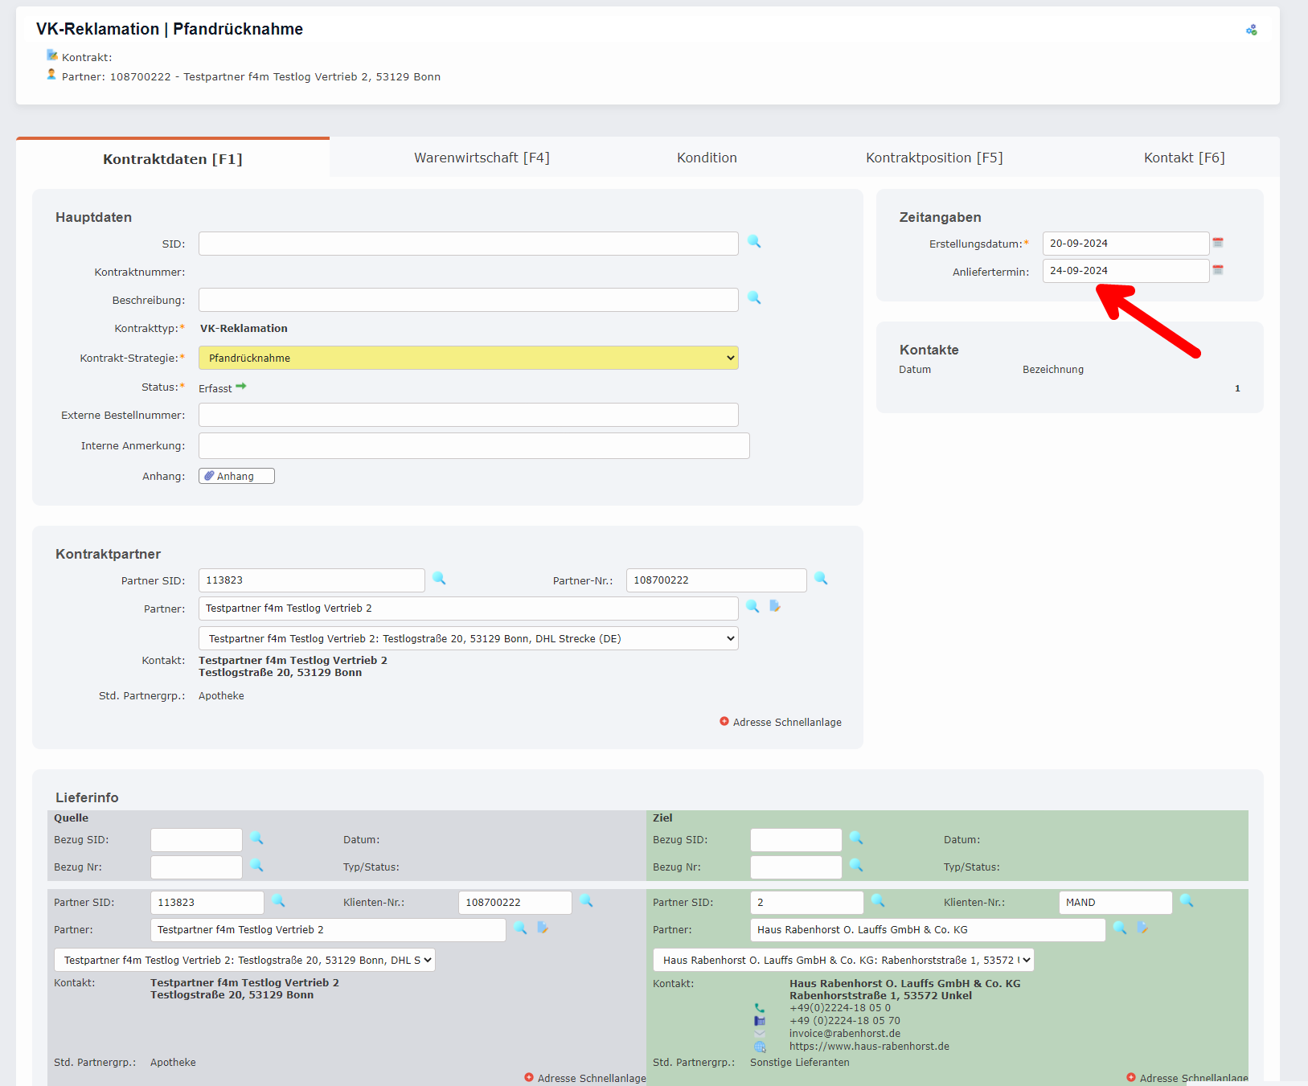The image size is (1308, 1086).
Task: Click the pencil edit icon beside Partner field
Action: click(775, 607)
